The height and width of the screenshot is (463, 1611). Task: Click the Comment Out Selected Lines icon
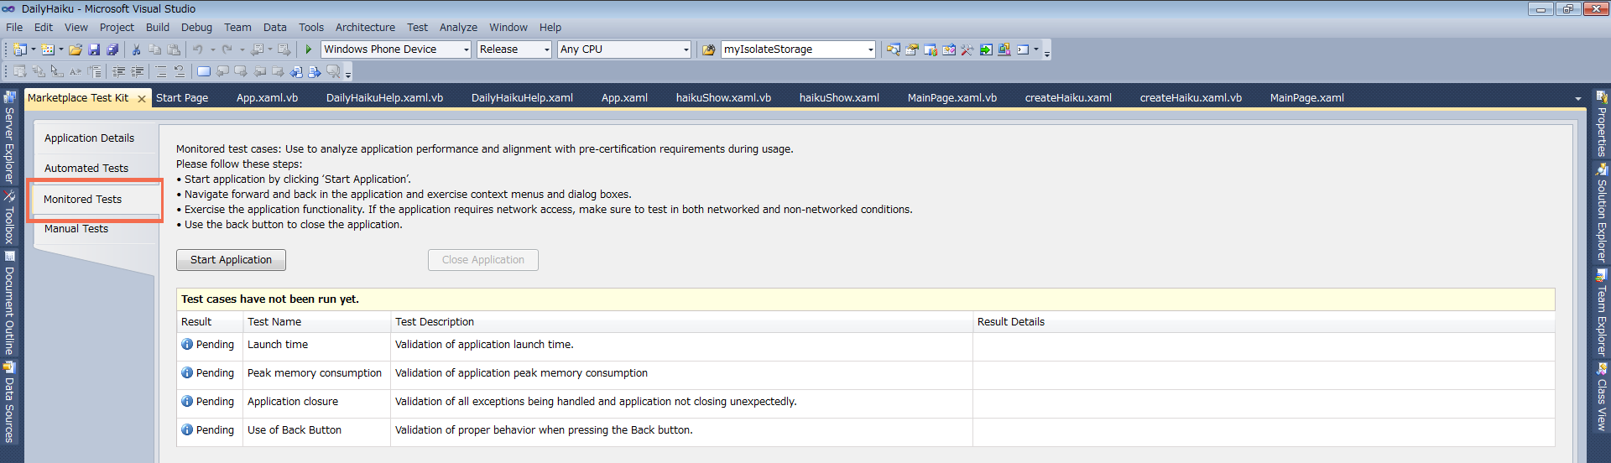pos(161,71)
